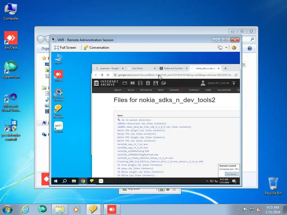Click the share icon in the address bar
Screen dimensions: 287x215
[x=236, y=75]
